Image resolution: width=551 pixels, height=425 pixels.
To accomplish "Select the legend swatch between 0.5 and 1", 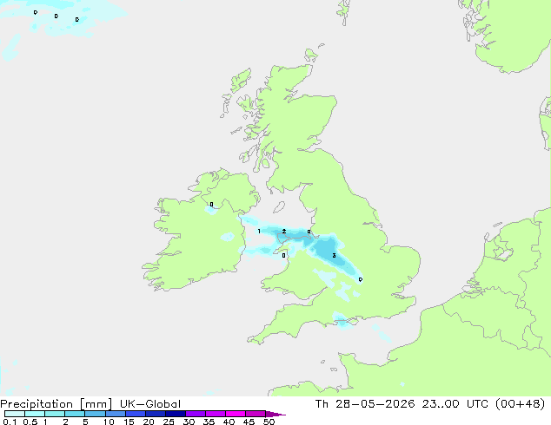I will [35, 414].
